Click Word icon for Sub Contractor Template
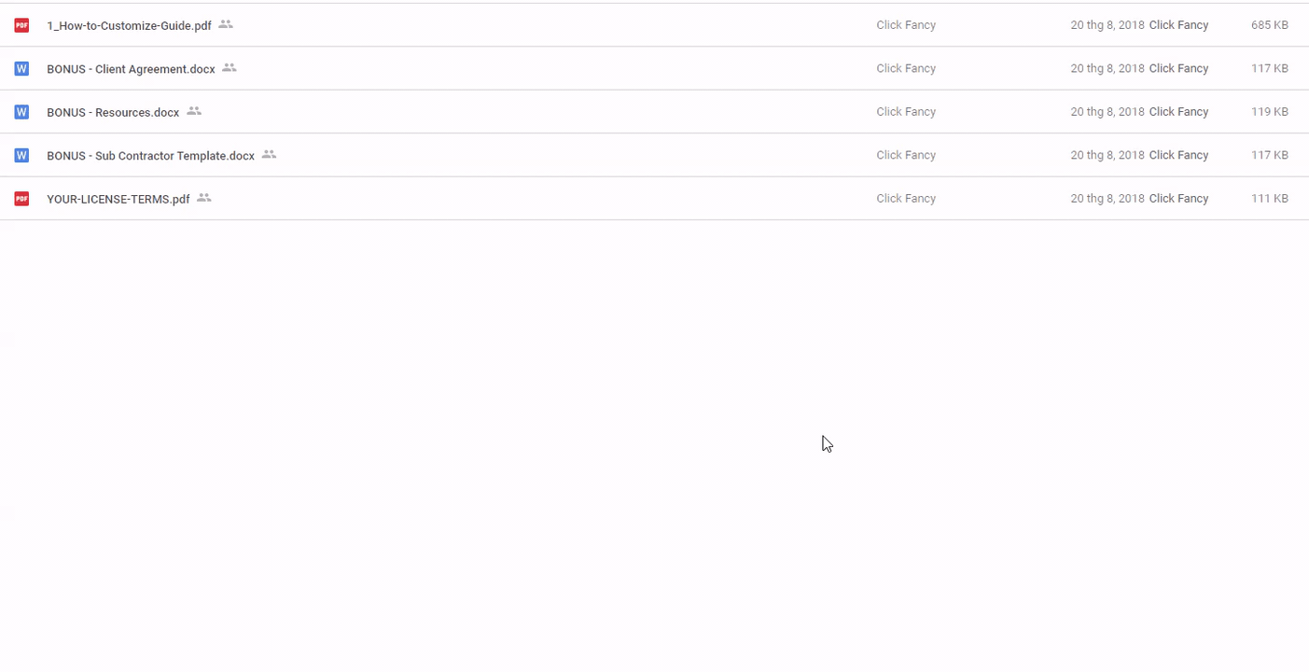Viewport: 1309px width, 672px height. coord(21,156)
